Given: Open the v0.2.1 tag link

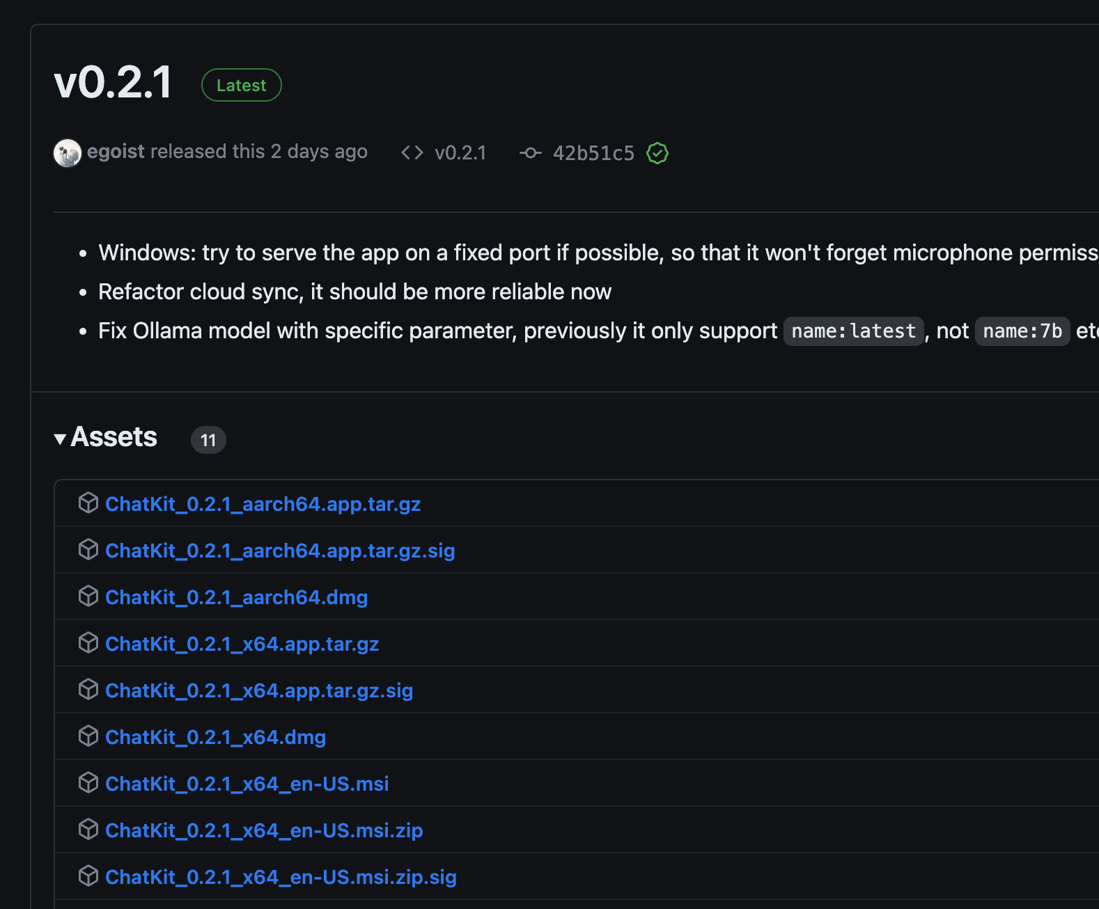Looking at the screenshot, I should (x=460, y=152).
